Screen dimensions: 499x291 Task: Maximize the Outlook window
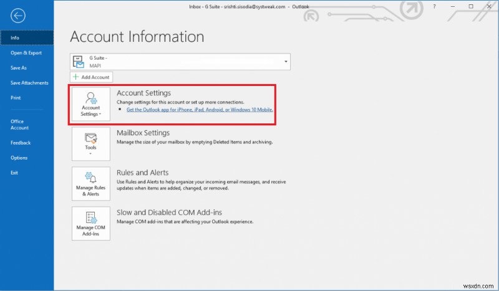(x=471, y=6)
